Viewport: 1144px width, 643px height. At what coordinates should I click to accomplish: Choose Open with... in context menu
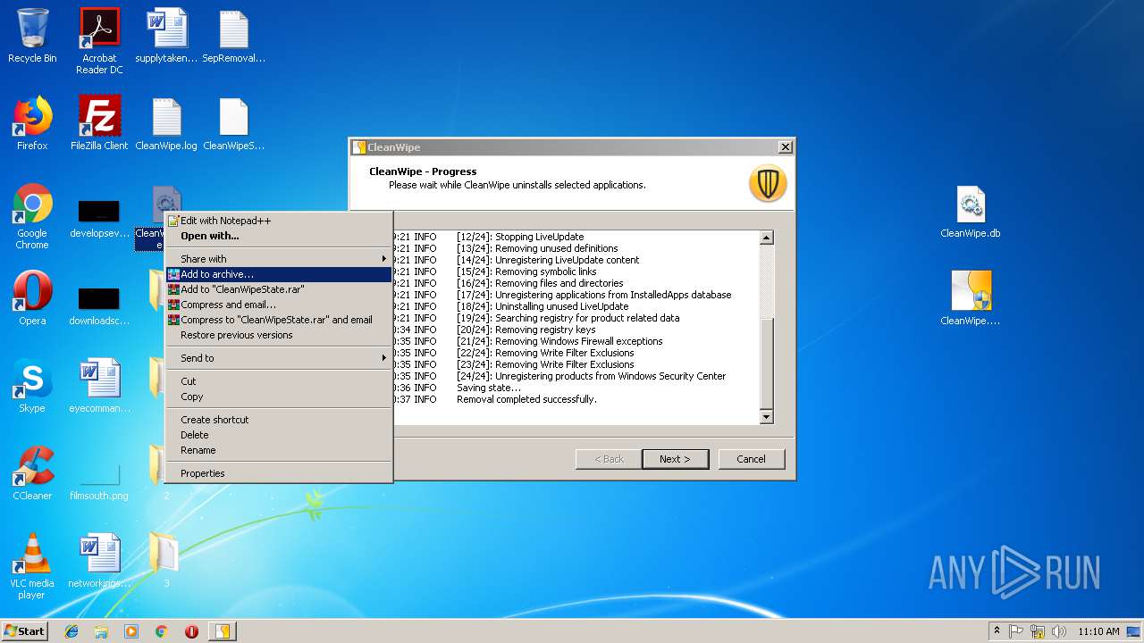tap(279, 236)
